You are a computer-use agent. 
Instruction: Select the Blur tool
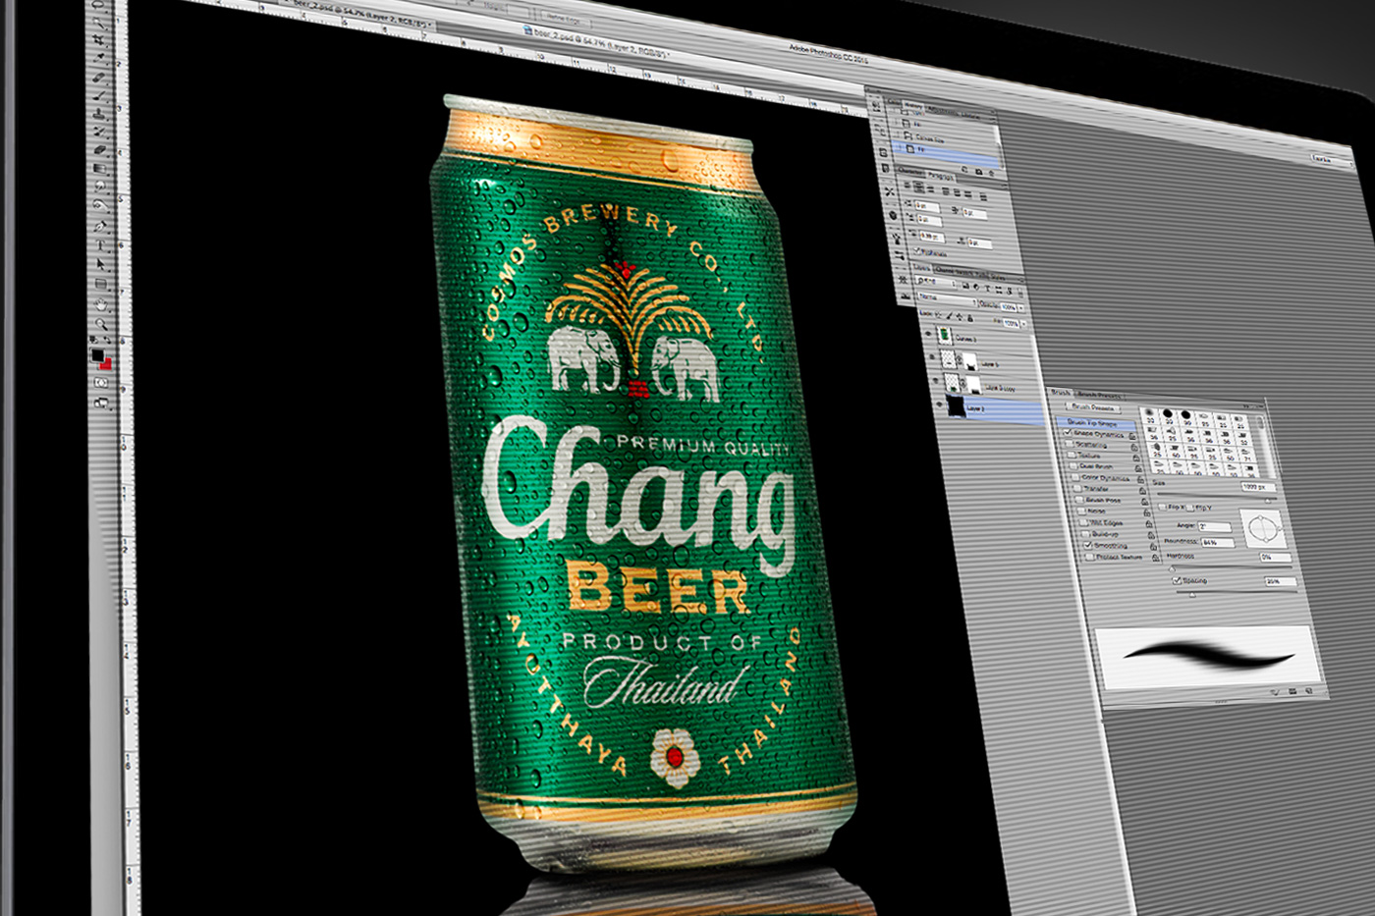tap(99, 185)
